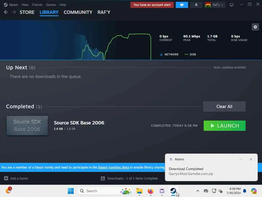The width and height of the screenshot is (262, 197).
Task: Open the Friends menu
Action: pyautogui.click(x=37, y=5)
